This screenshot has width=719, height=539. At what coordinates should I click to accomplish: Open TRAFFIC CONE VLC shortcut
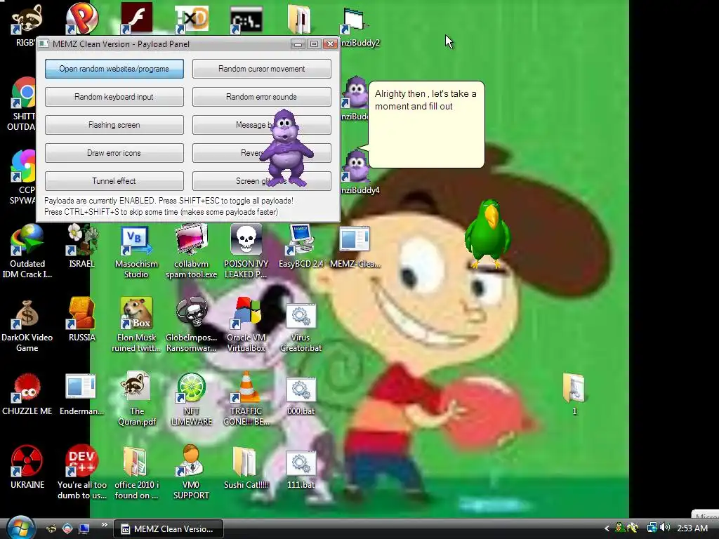coord(246,399)
